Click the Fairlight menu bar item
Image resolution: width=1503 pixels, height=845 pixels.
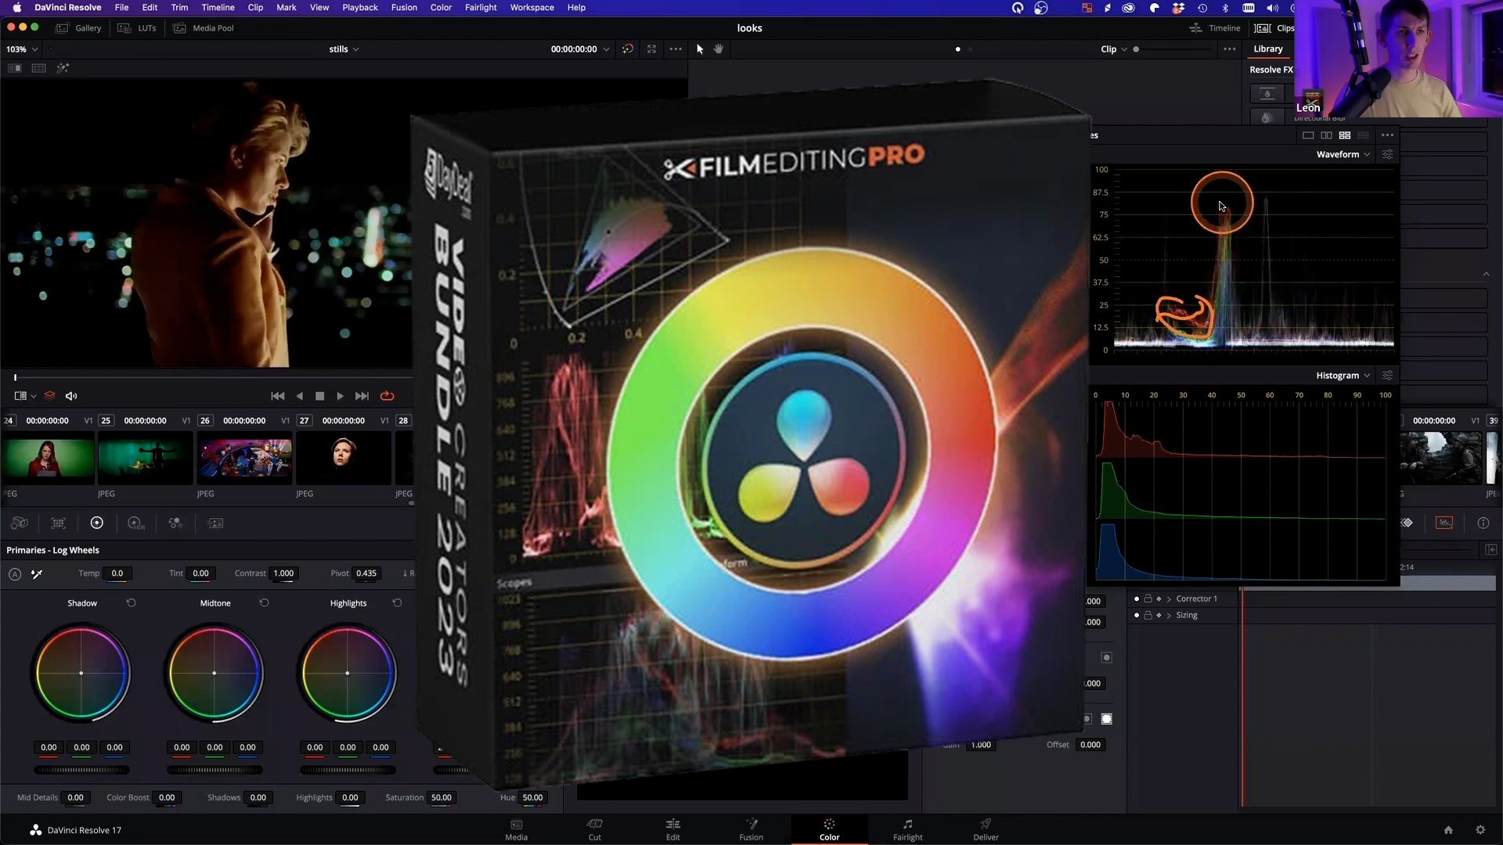pyautogui.click(x=482, y=7)
